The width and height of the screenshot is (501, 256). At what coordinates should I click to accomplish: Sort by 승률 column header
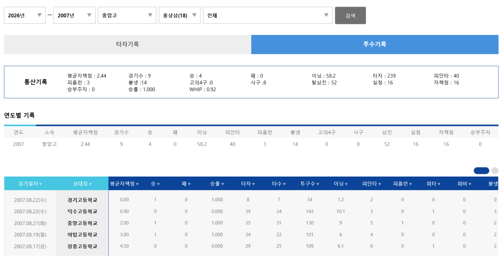(217, 184)
